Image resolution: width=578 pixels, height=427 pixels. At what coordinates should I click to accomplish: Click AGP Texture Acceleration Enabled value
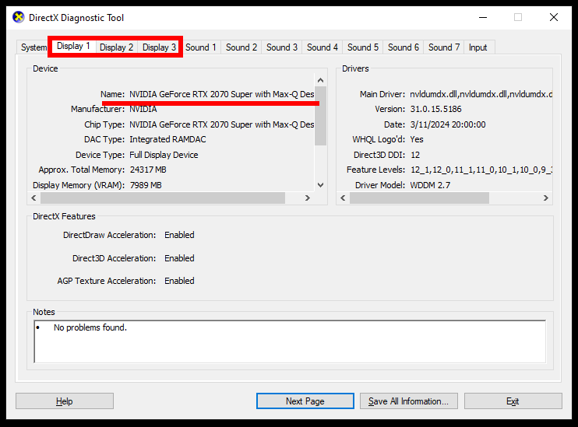tap(179, 281)
